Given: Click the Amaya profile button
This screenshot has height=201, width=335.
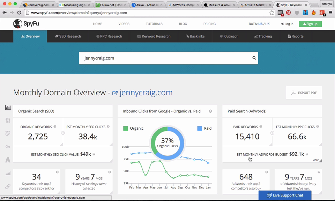Looking at the screenshot, I should click(327, 4).
